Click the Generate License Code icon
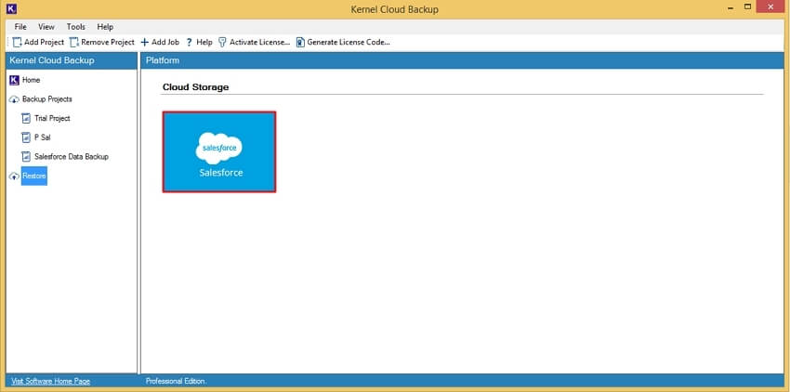This screenshot has width=790, height=392. tap(300, 43)
